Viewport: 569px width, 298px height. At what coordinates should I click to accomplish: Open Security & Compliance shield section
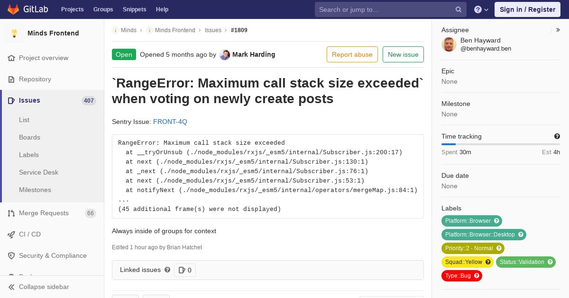pyautogui.click(x=52, y=255)
